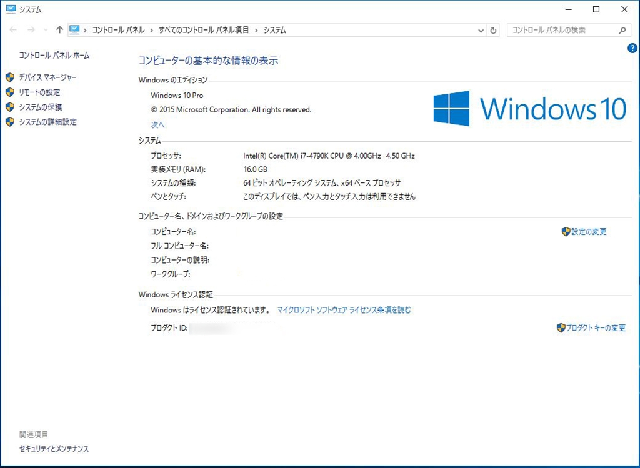This screenshot has width=640, height=468.
Task: Click shield icon beside プロダクト キーの変更
Action: tap(561, 327)
